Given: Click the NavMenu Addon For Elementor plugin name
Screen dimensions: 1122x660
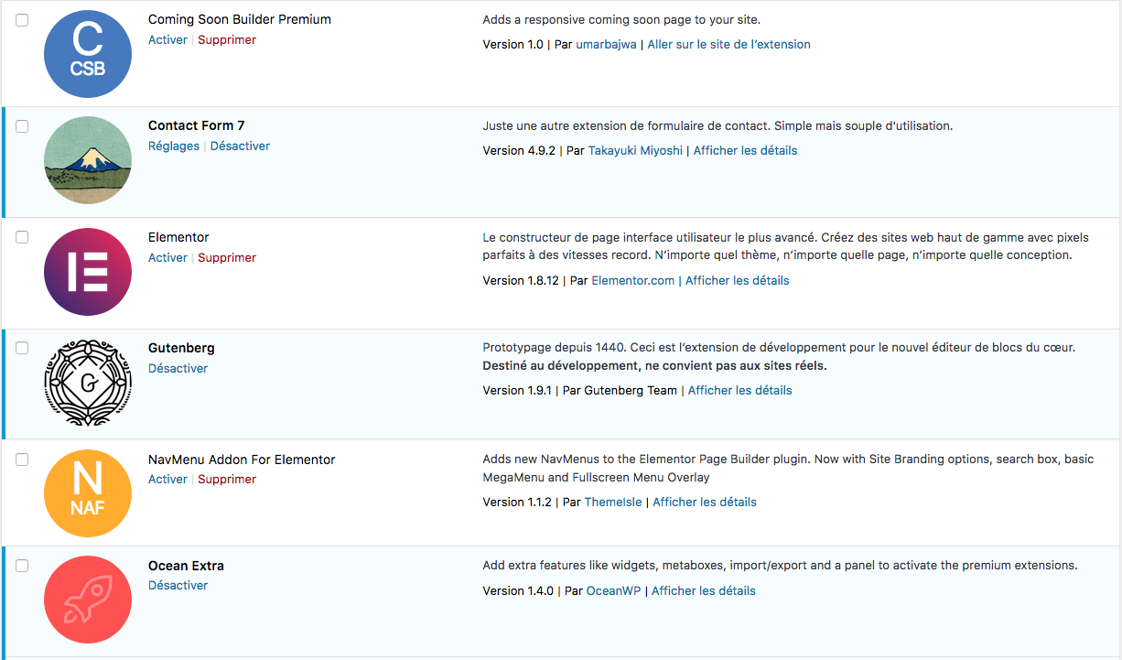Looking at the screenshot, I should click(x=242, y=460).
